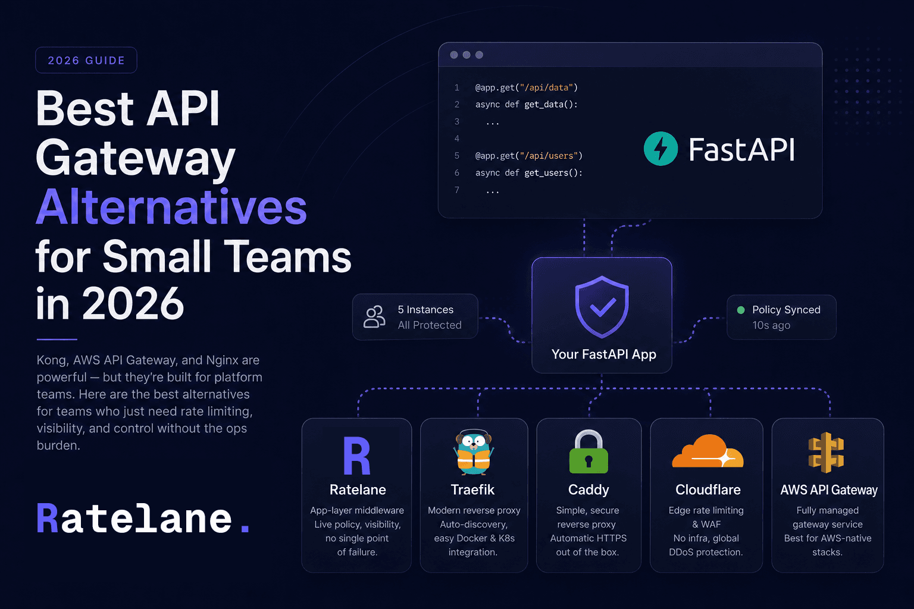Open the 2026 GUIDE badge
Viewport: 914px width, 609px height.
click(86, 60)
